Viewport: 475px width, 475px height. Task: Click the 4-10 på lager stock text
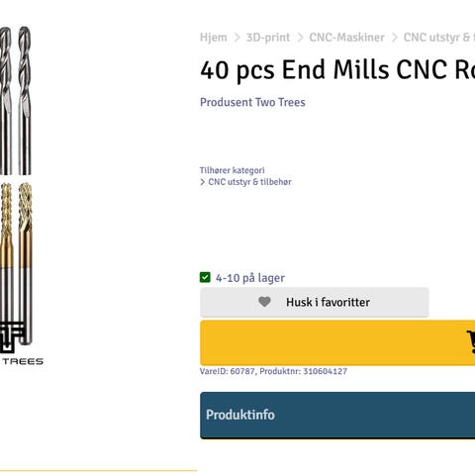coord(250,278)
